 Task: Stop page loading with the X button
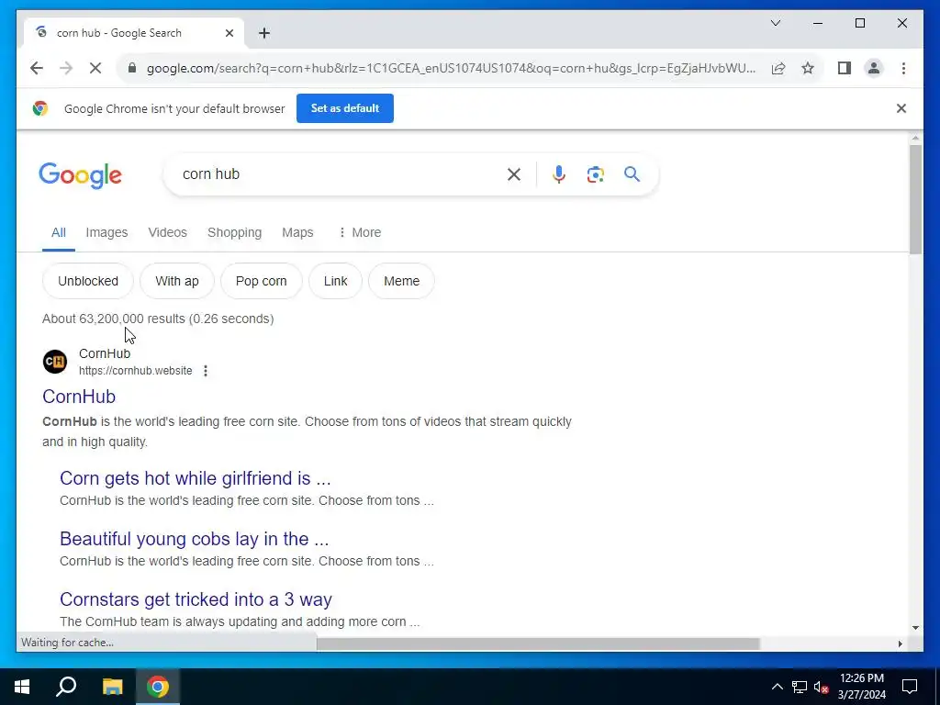tap(95, 68)
